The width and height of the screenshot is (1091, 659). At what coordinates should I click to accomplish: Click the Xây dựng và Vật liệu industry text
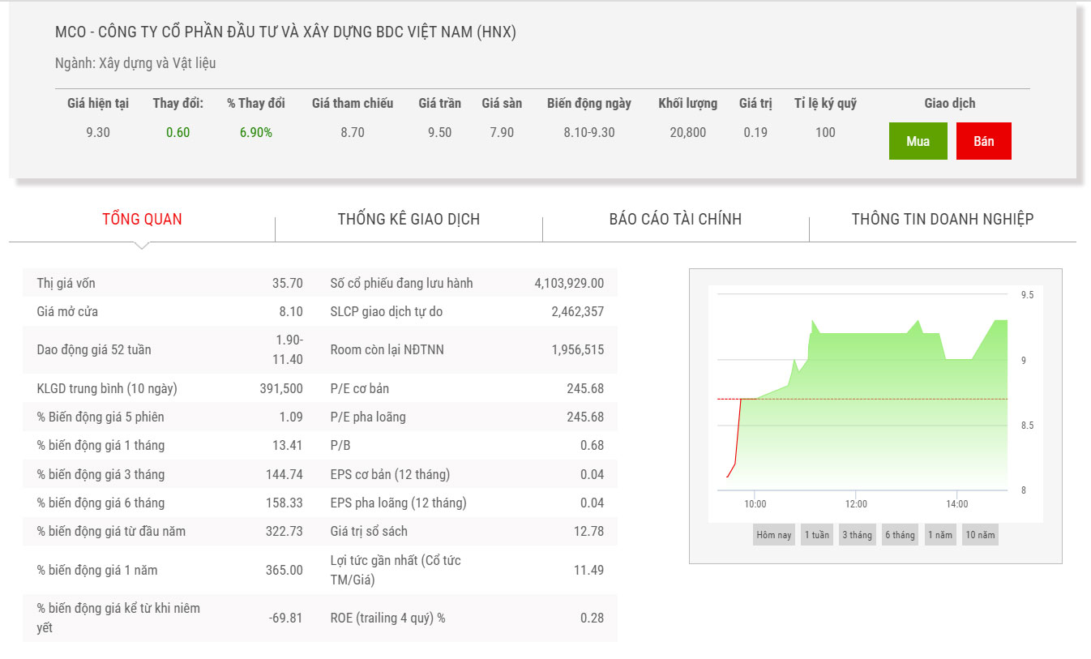point(157,63)
